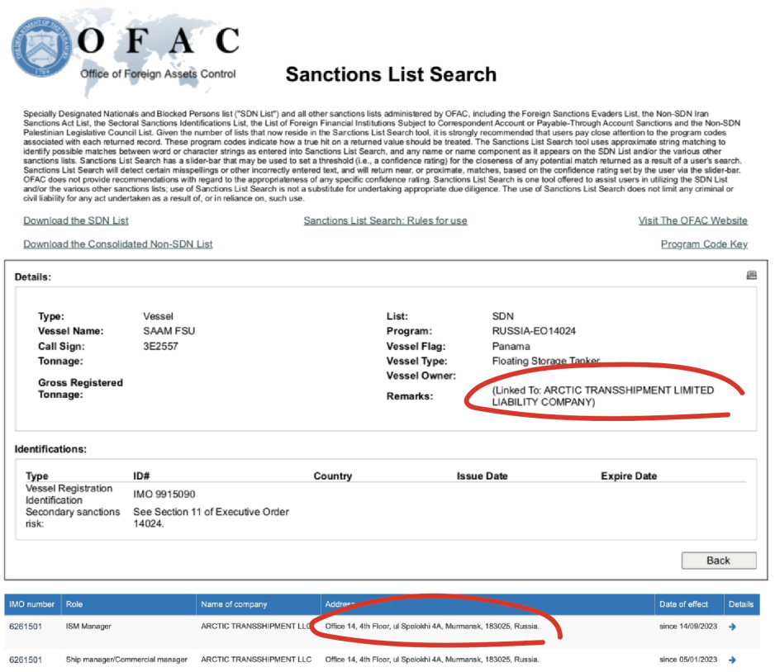Viewport: 775px width, 672px height.
Task: Click the Date of effect column header
Action: tap(683, 604)
